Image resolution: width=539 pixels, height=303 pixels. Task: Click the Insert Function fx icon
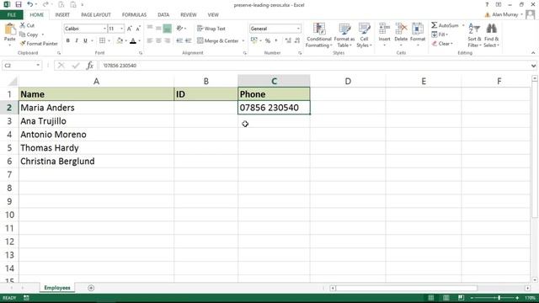tap(90, 66)
